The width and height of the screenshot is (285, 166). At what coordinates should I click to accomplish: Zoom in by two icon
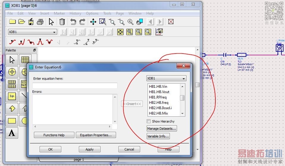(x=112, y=22)
